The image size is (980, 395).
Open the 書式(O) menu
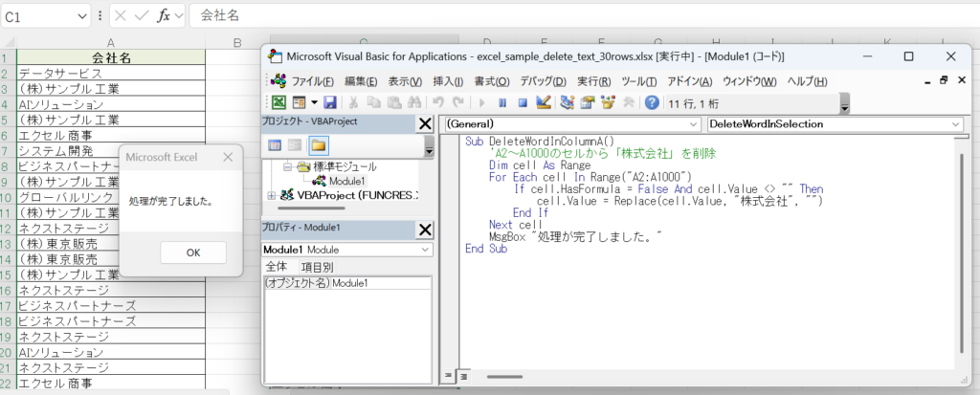[x=491, y=82]
